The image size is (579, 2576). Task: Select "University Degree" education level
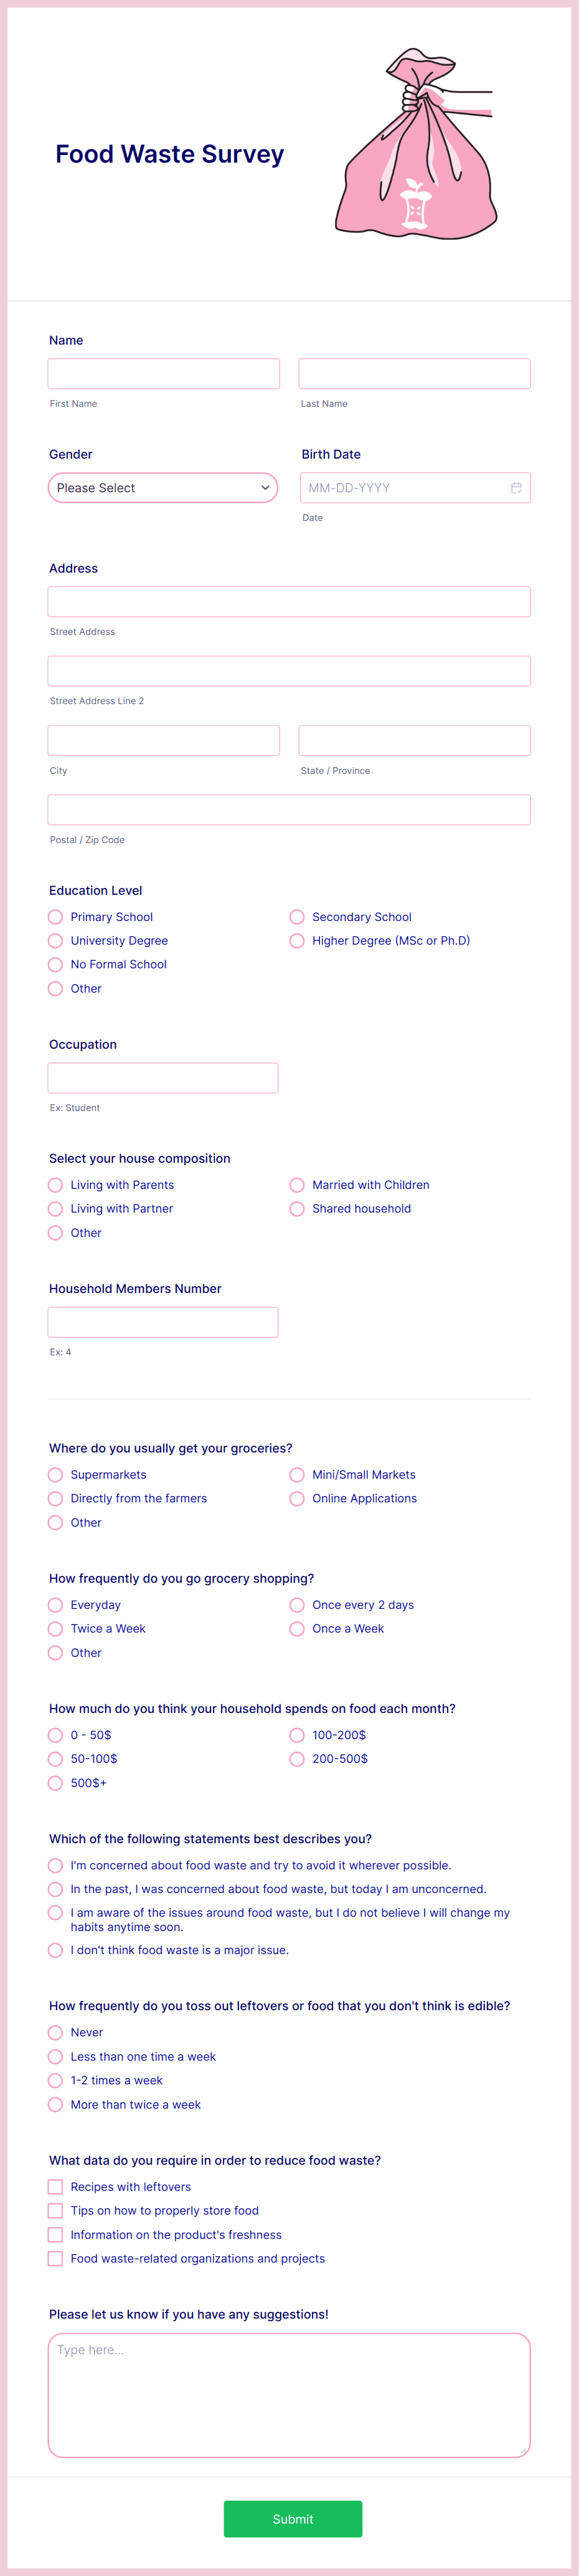55,941
